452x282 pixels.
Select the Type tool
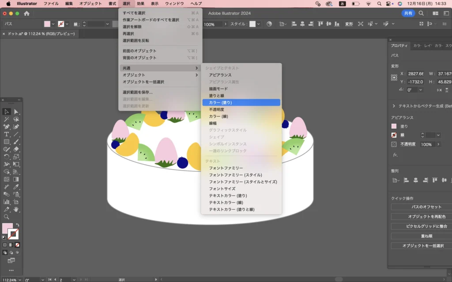(x=7, y=134)
